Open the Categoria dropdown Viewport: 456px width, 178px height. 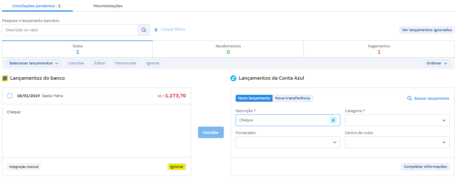[x=397, y=120]
